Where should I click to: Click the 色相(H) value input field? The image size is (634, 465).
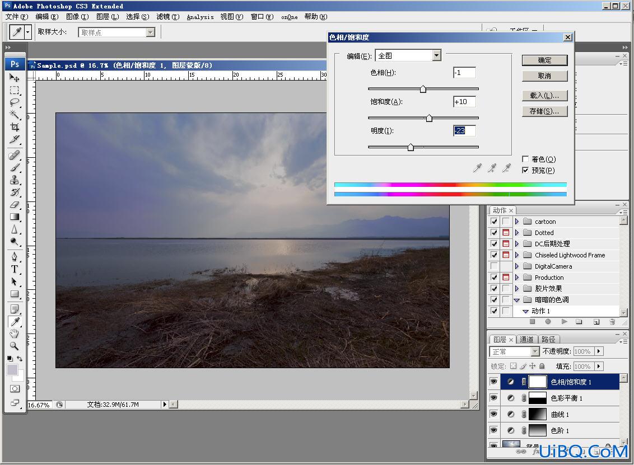pos(464,73)
